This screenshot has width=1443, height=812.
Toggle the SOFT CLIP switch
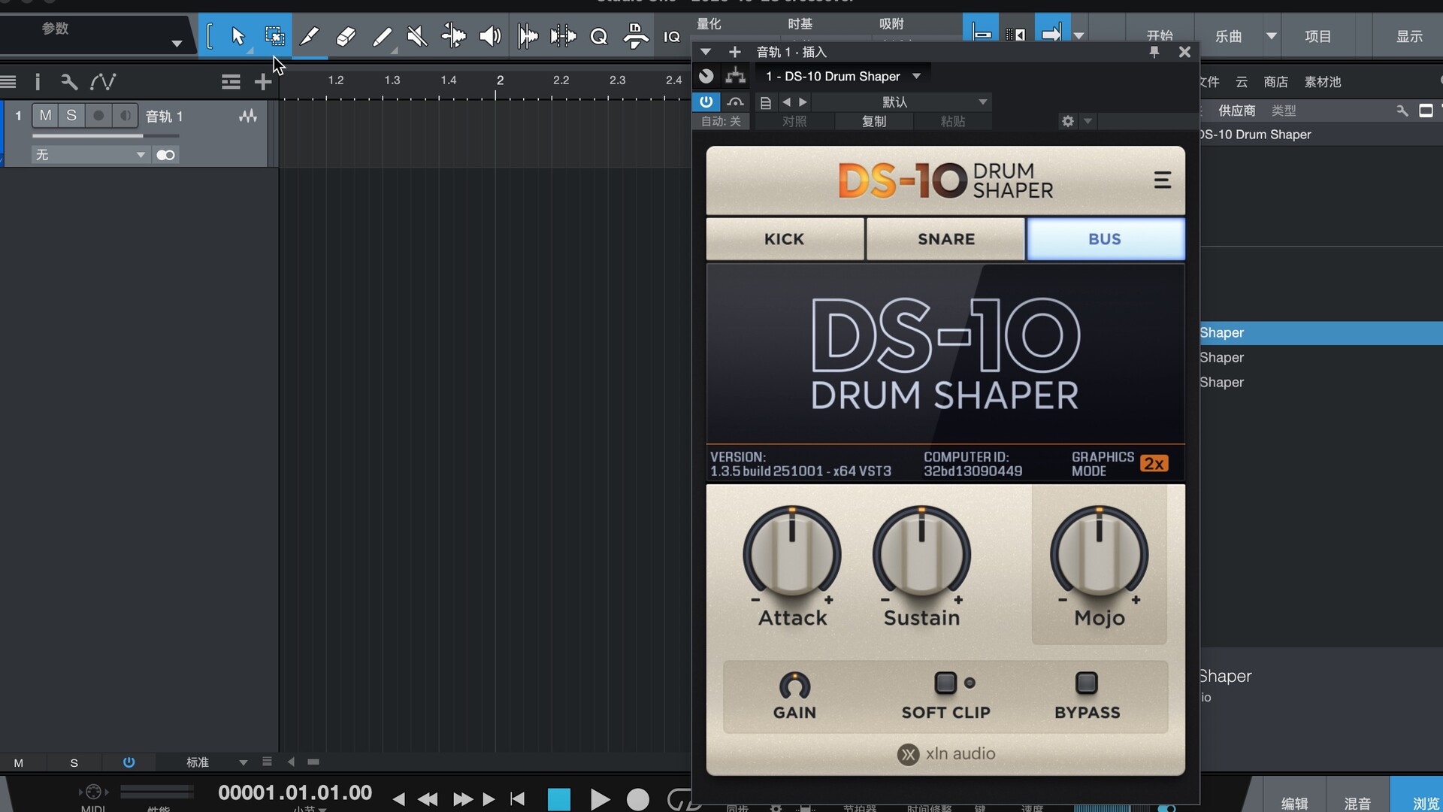[x=945, y=683]
